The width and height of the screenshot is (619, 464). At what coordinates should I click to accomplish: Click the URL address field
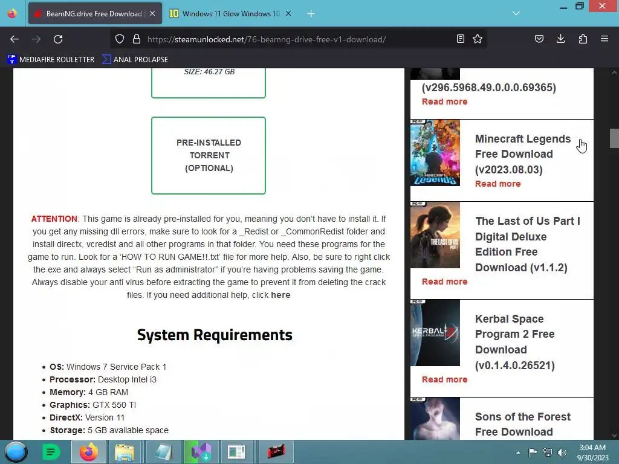(298, 39)
